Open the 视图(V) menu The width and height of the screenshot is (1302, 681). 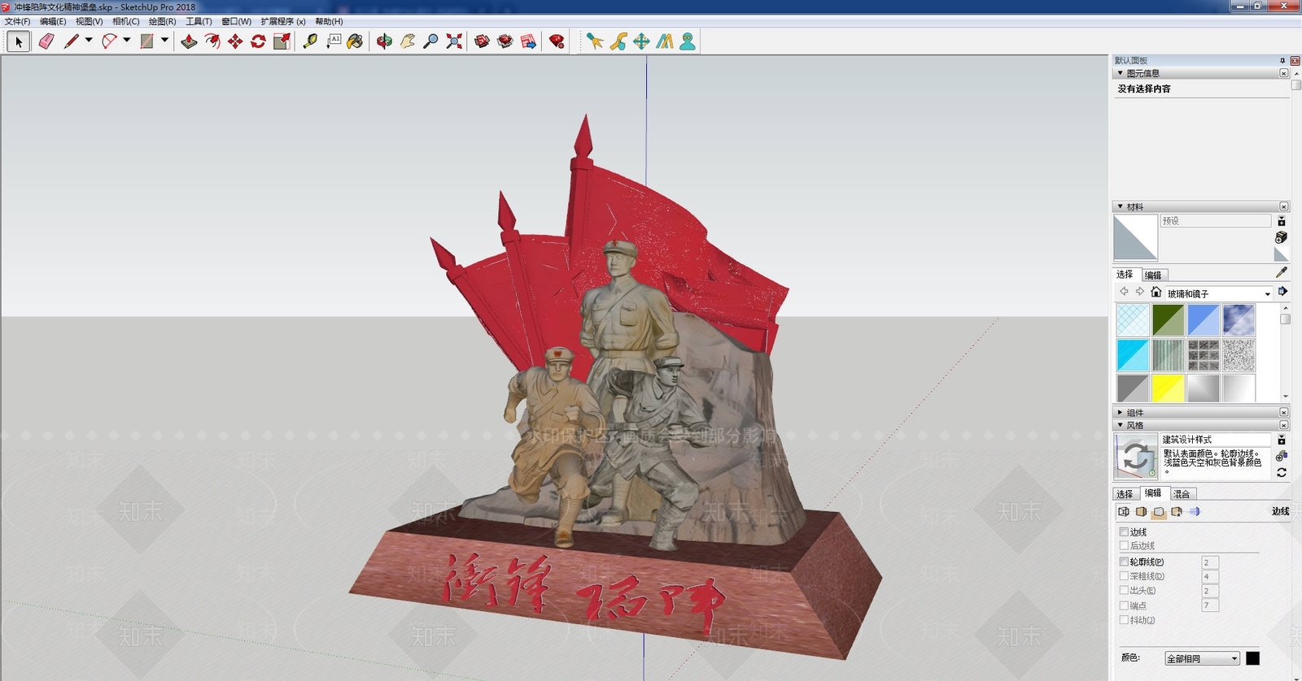(x=90, y=21)
